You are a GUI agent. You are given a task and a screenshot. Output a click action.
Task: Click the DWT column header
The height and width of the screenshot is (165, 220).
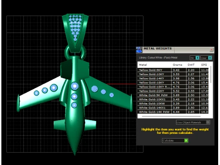(191, 65)
